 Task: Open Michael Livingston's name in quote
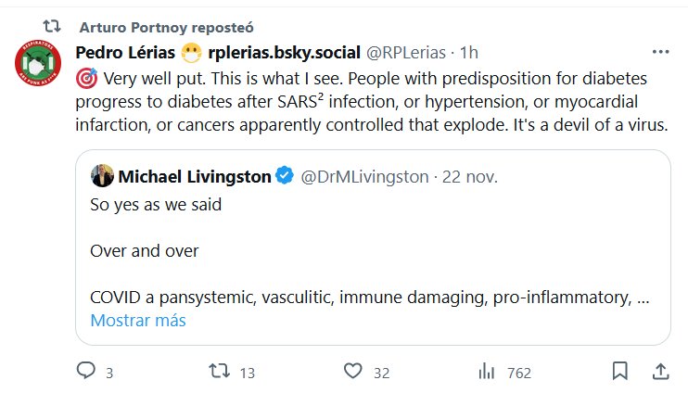point(195,176)
